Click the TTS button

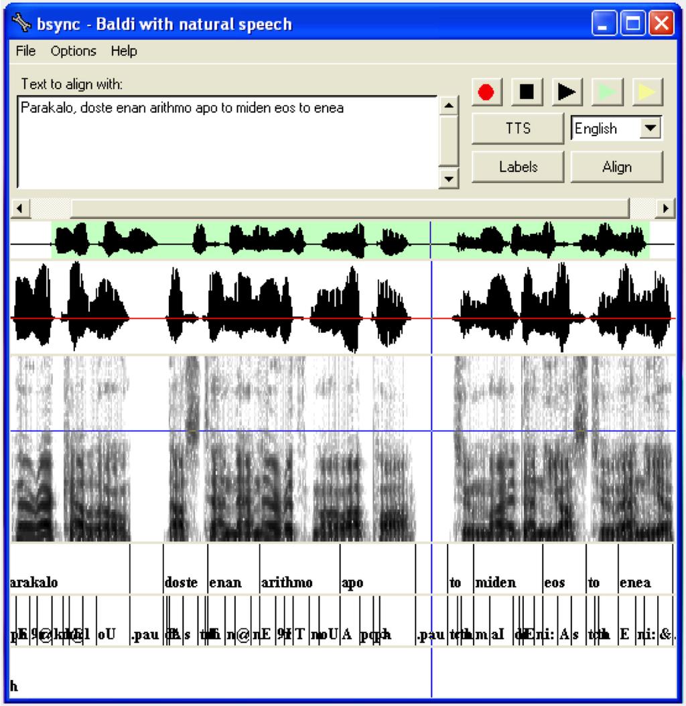coord(518,129)
